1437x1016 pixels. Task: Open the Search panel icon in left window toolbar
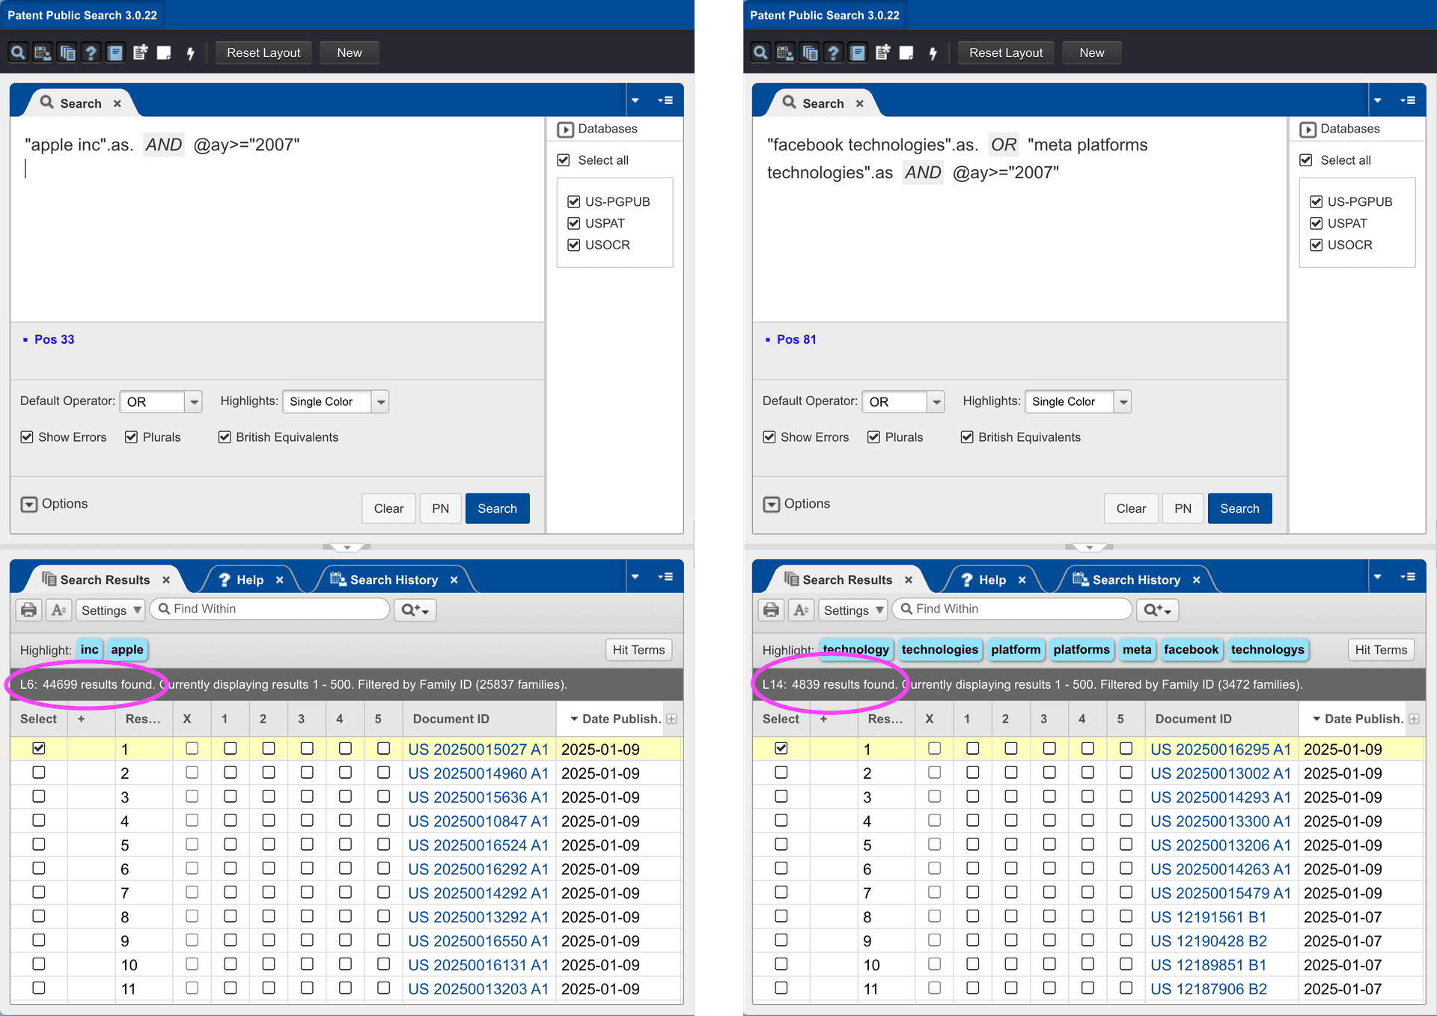(x=18, y=52)
